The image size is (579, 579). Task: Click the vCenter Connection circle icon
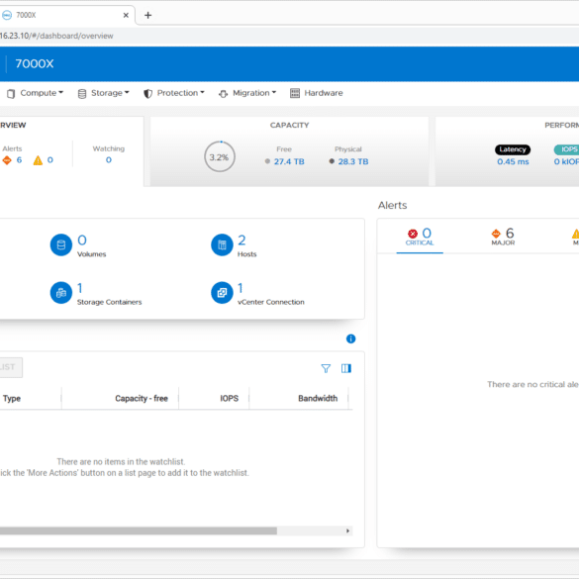[x=222, y=293]
